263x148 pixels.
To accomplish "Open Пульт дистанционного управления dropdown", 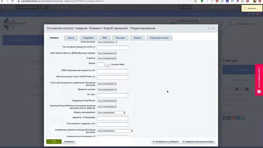I will click(x=107, y=84).
